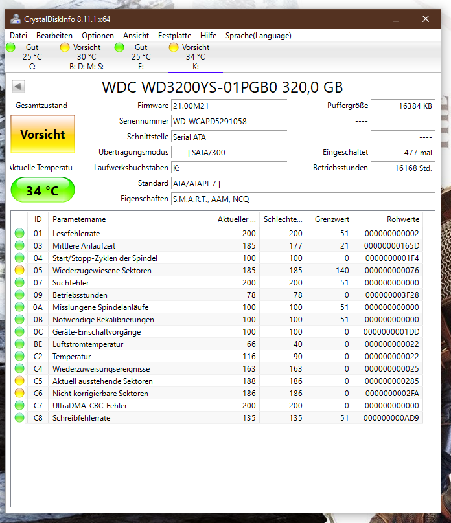
Task: Select the Suchfehler parameter name
Action: coord(71,283)
